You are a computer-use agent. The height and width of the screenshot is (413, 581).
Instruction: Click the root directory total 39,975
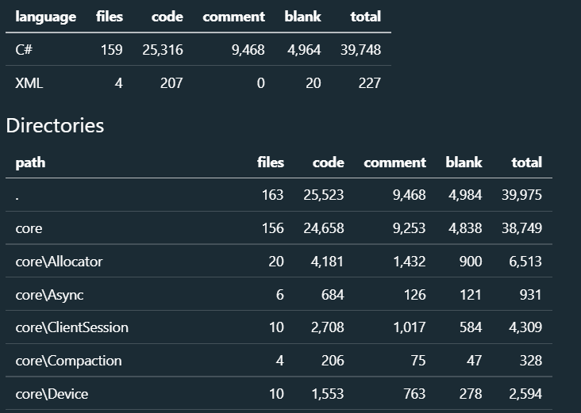(521, 196)
